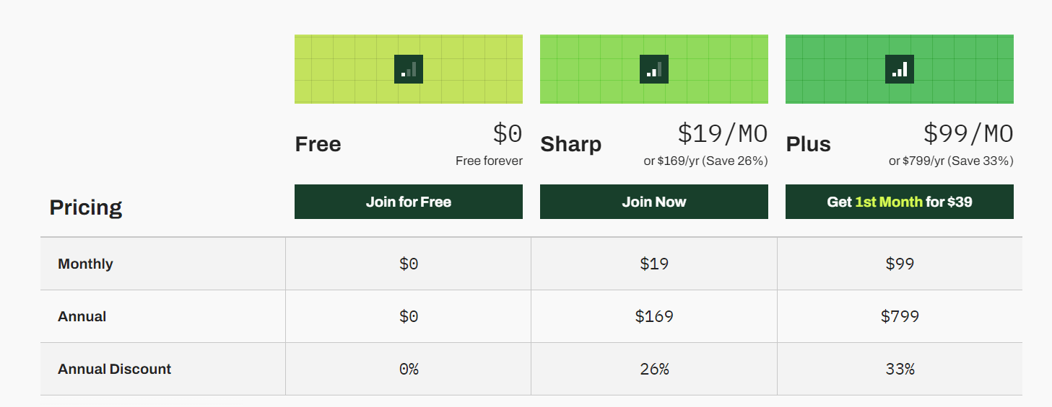Click the Plus annual $799 table cell
The height and width of the screenshot is (407, 1052).
pyautogui.click(x=900, y=316)
